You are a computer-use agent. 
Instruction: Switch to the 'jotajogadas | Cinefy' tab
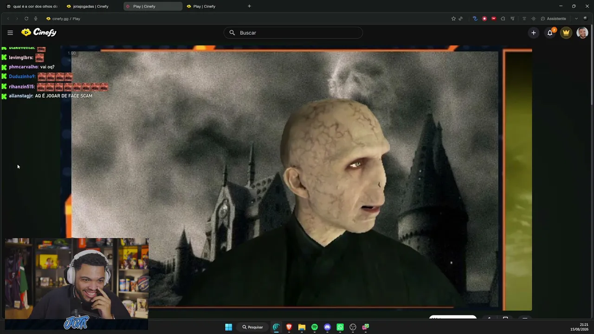click(90, 6)
